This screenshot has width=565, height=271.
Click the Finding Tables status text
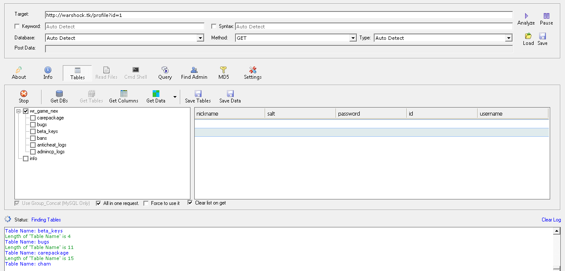pos(46,220)
